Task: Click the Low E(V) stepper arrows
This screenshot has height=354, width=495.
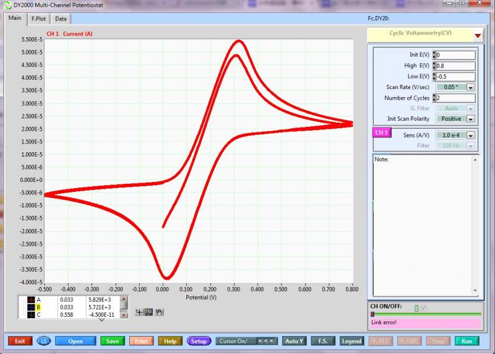Action: (x=434, y=76)
